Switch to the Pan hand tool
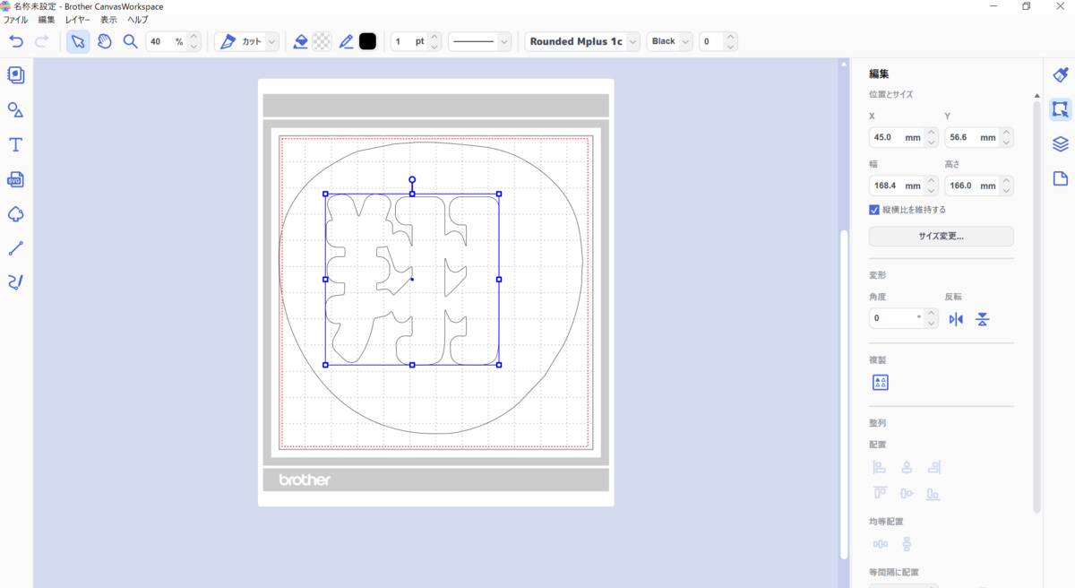The width and height of the screenshot is (1075, 588). 105,41
